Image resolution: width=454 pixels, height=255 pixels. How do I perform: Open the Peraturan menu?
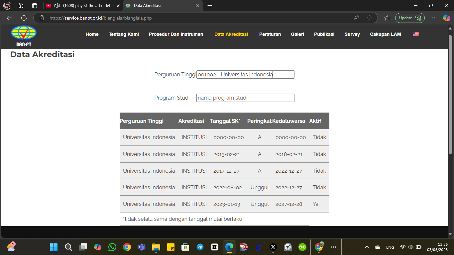coord(270,34)
